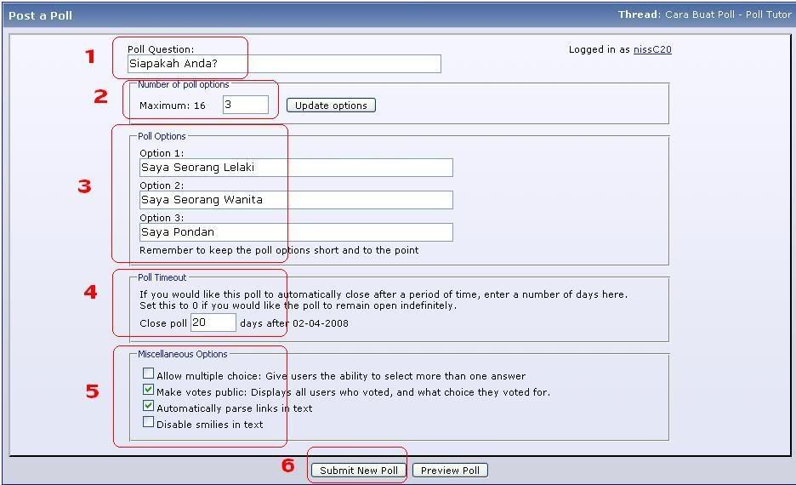Uncheck Automatically parse links in text

(x=148, y=406)
